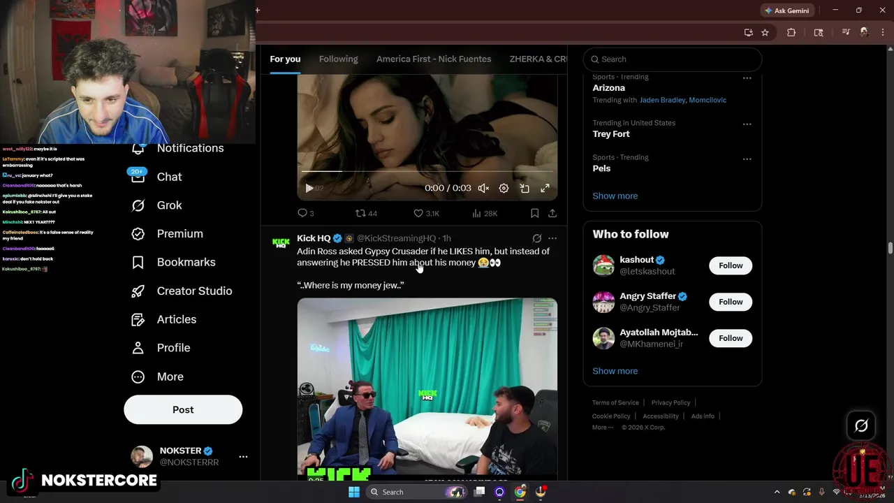Open the Cookie Policy footer link
Screen dimensions: 894x503
[x=611, y=416]
